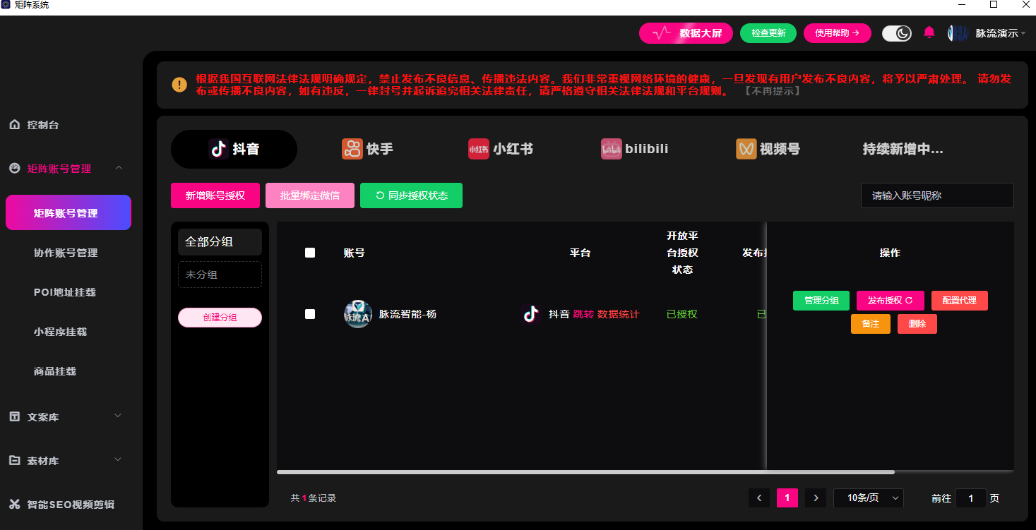Toggle the dark mode switch
Viewport: 1036px width, 530px height.
click(x=897, y=33)
